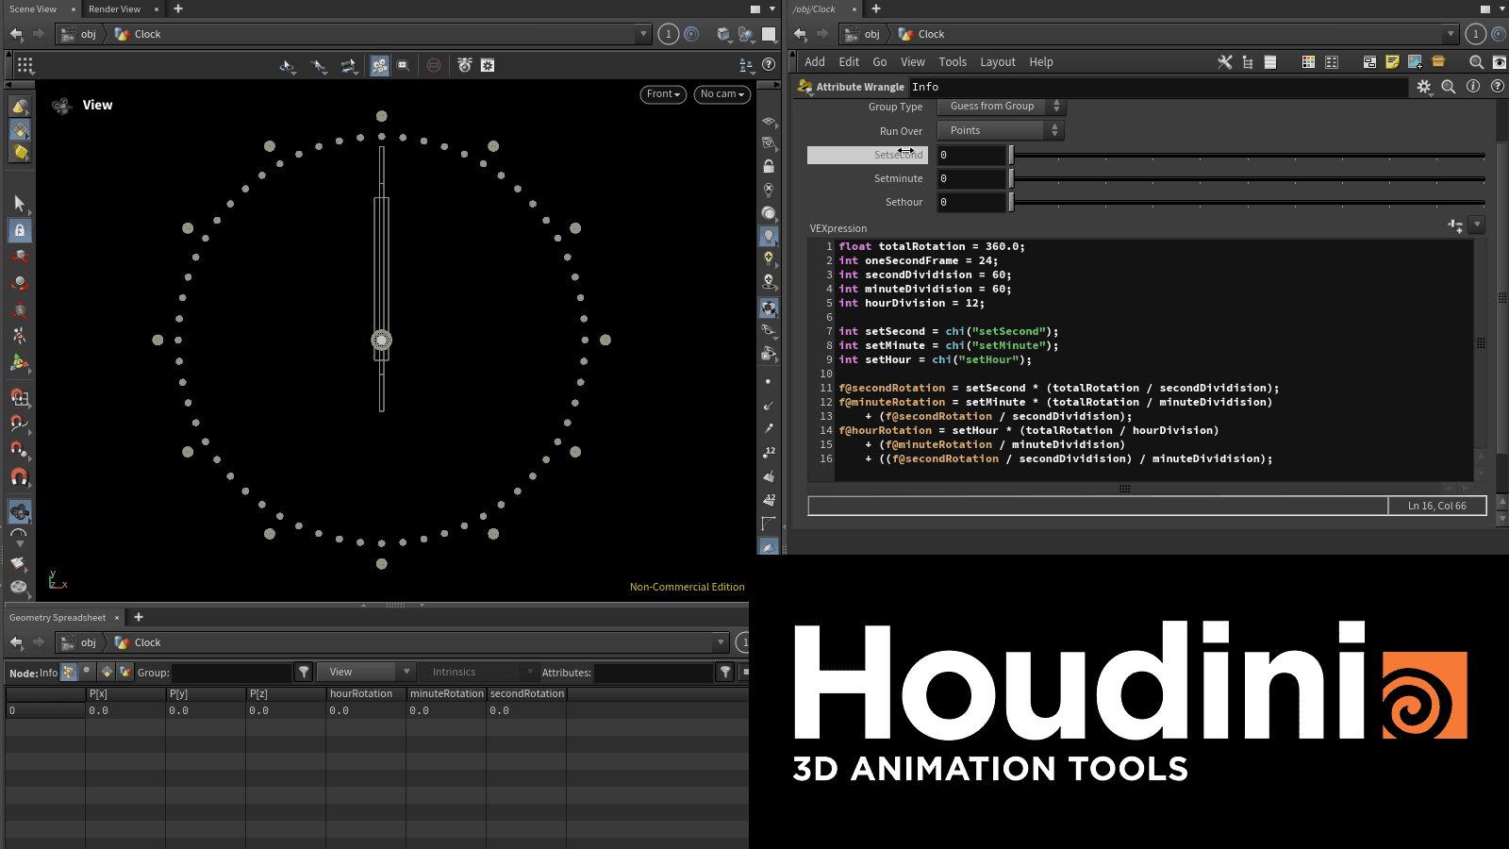This screenshot has width=1509, height=849.
Task: Click the sticky note icon in network toolbar
Action: (x=1392, y=62)
